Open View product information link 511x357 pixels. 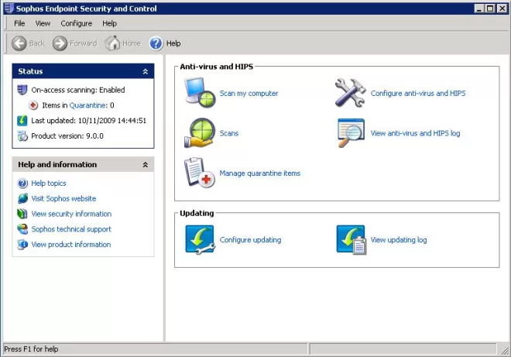(x=71, y=245)
